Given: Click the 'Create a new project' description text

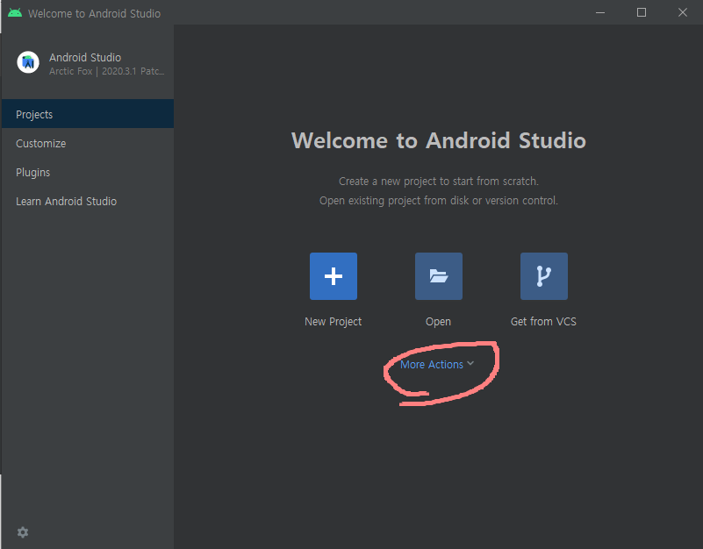Looking at the screenshot, I should tap(439, 182).
